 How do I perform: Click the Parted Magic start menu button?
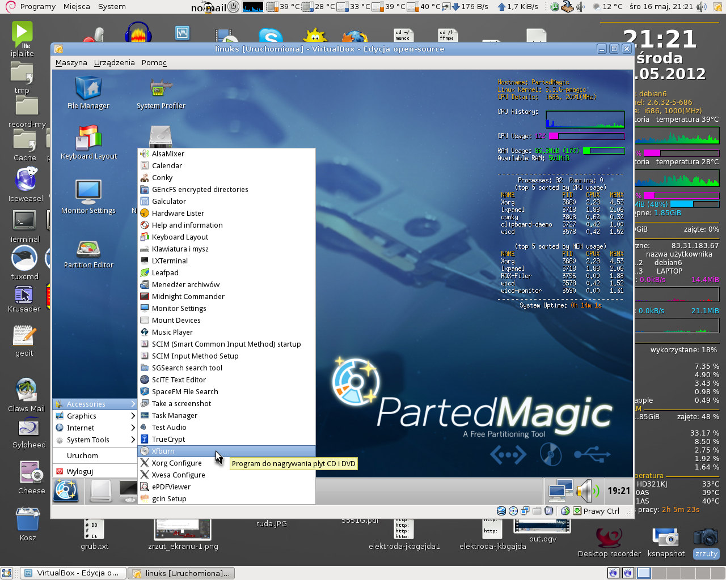(66, 491)
